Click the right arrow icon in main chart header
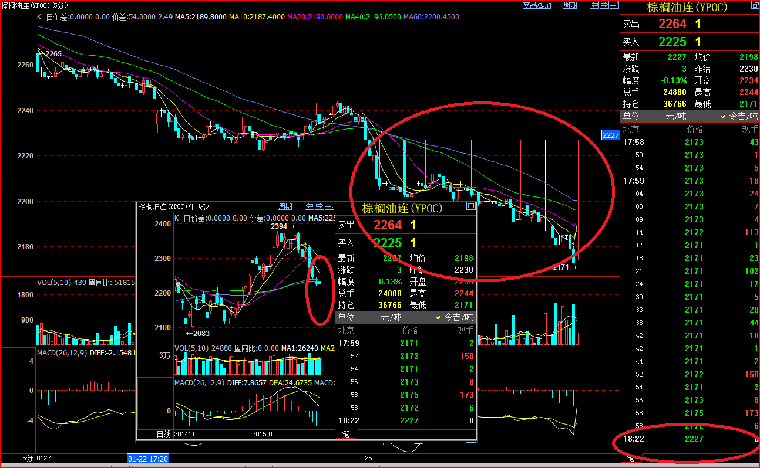Viewport: 760px width, 468px height. tap(603, 5)
